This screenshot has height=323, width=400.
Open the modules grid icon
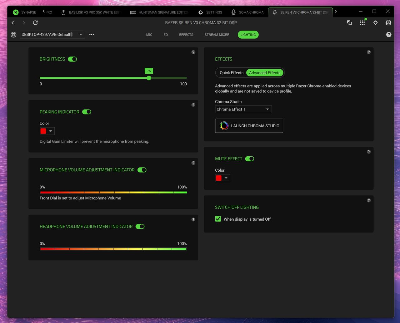362,22
